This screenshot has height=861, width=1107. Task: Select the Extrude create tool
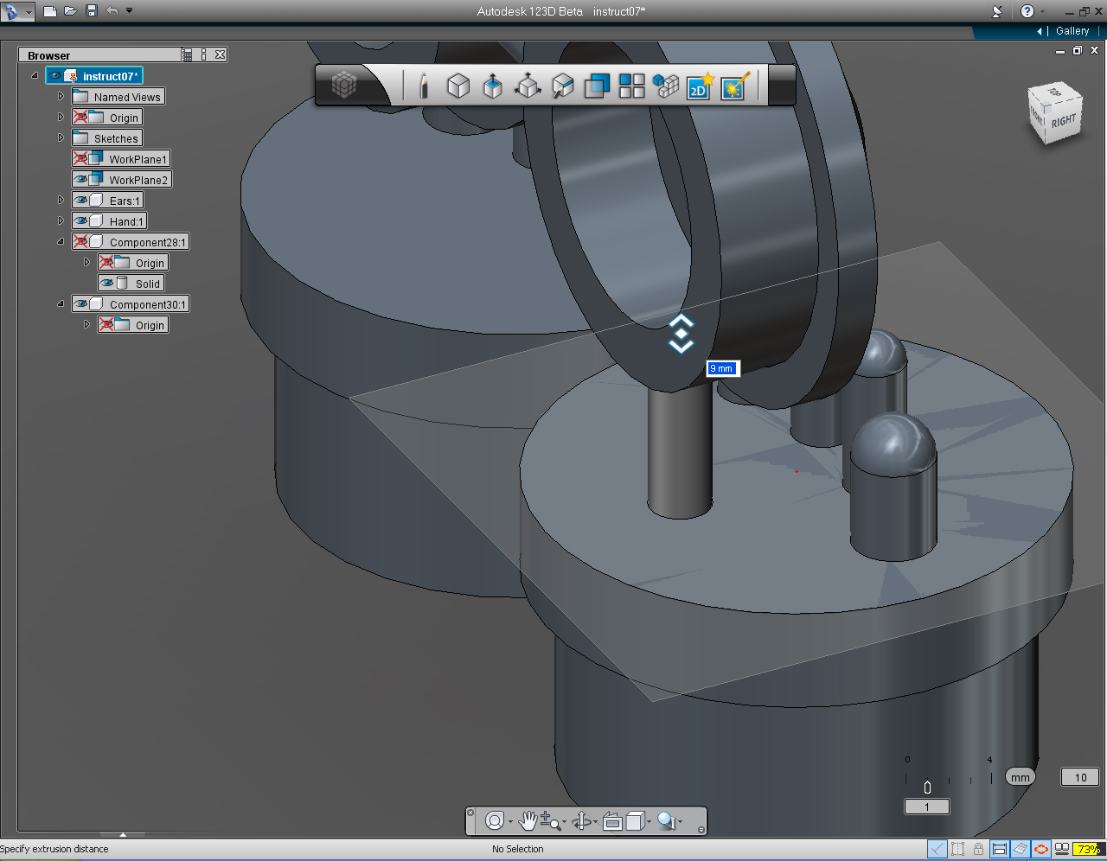tap(493, 86)
